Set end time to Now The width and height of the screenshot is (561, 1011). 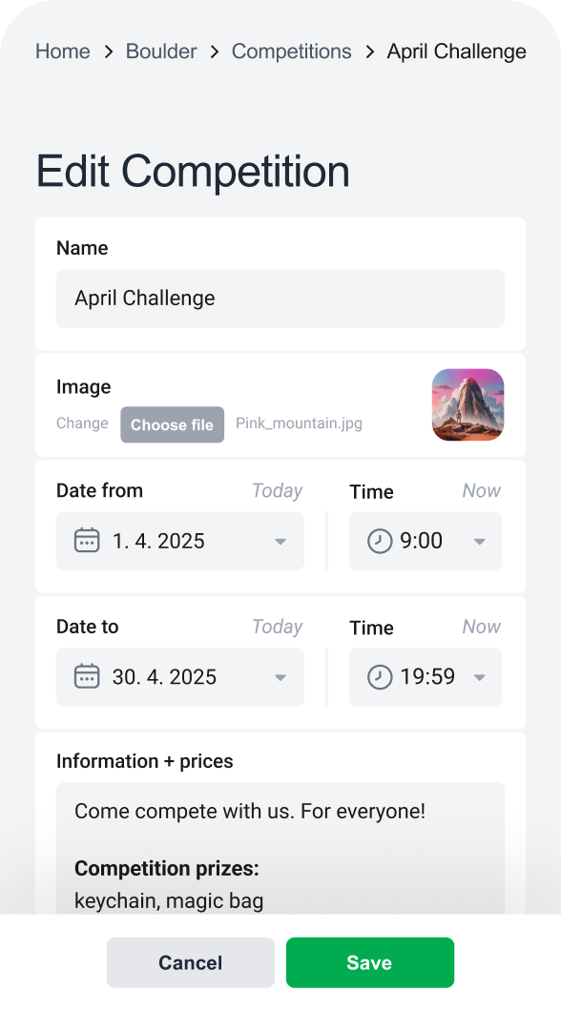point(482,627)
